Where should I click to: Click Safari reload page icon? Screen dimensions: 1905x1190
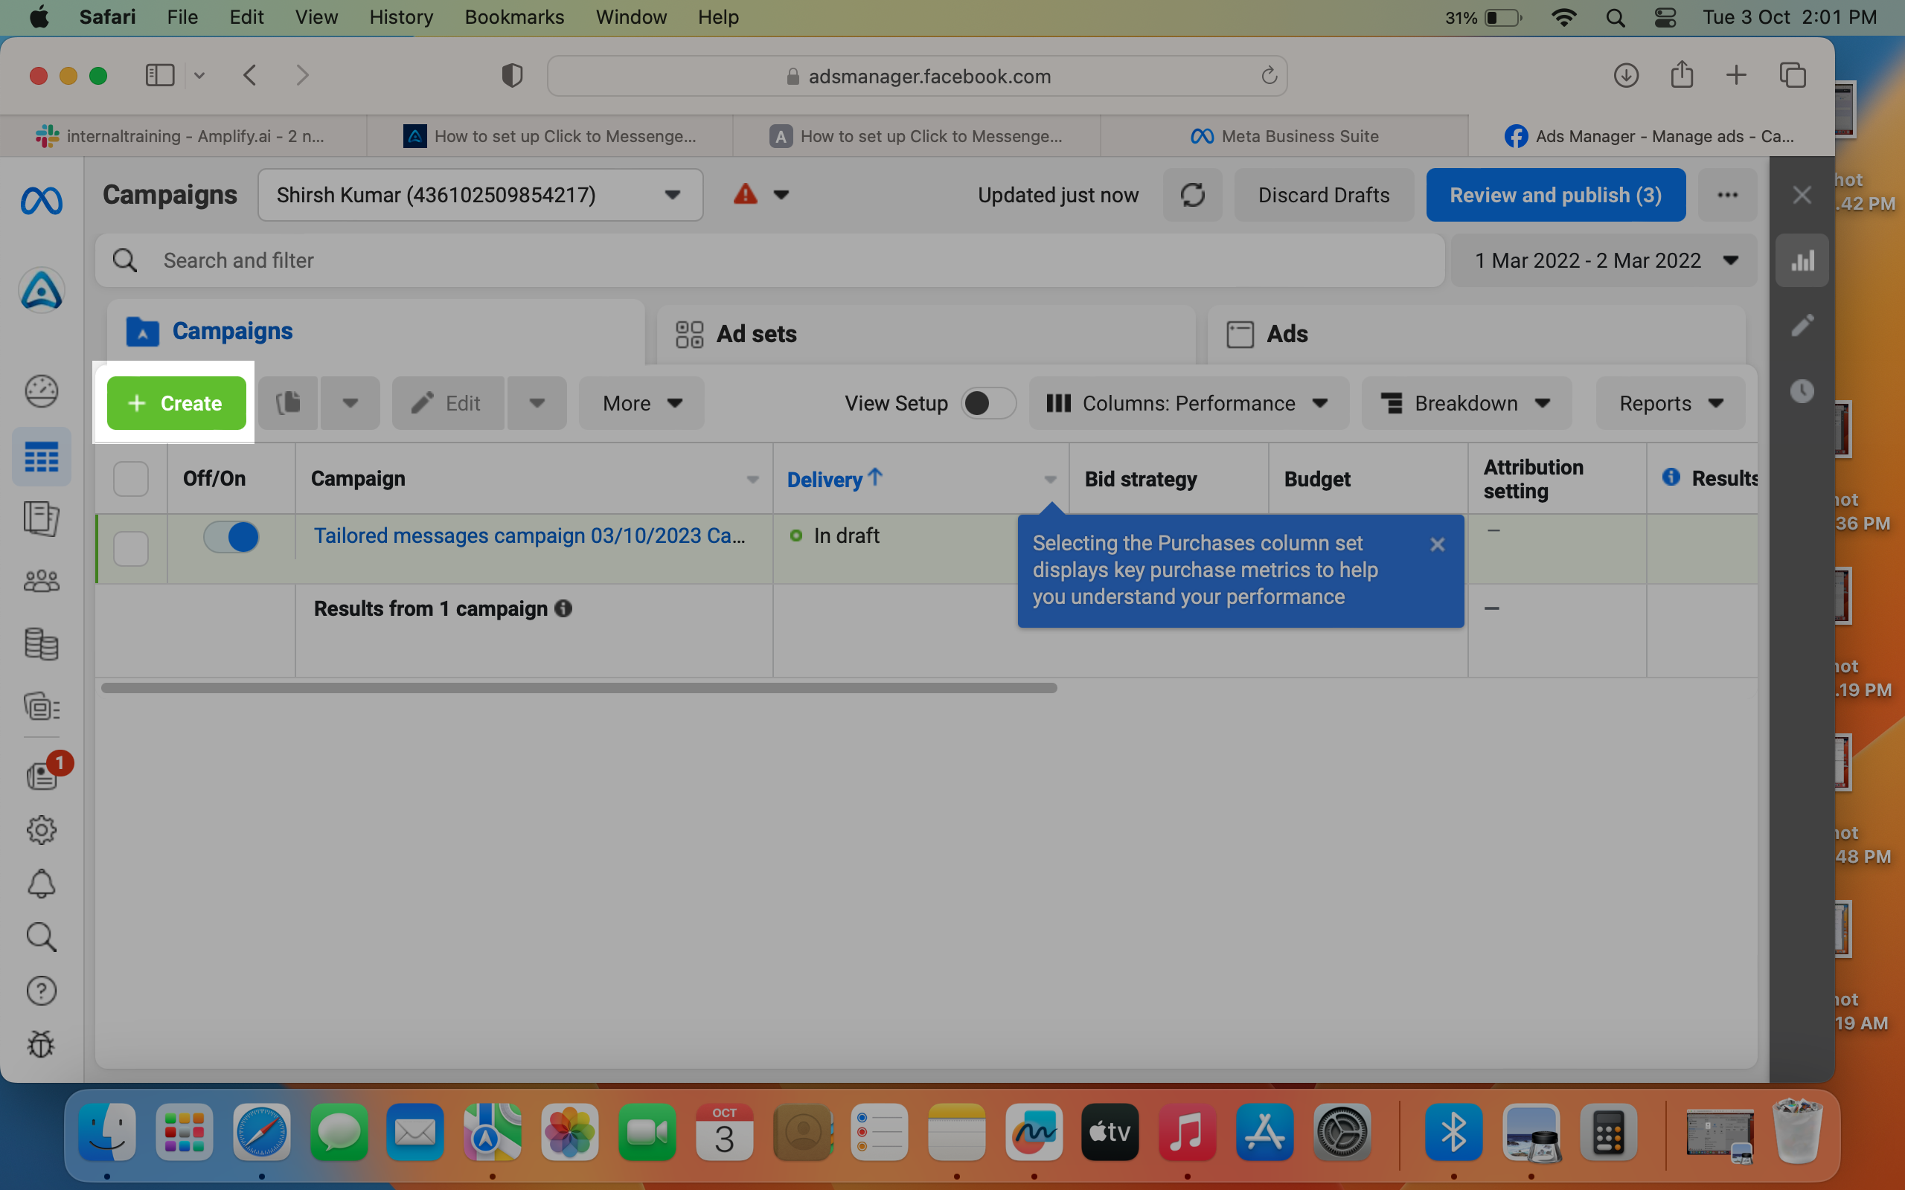pos(1268,76)
